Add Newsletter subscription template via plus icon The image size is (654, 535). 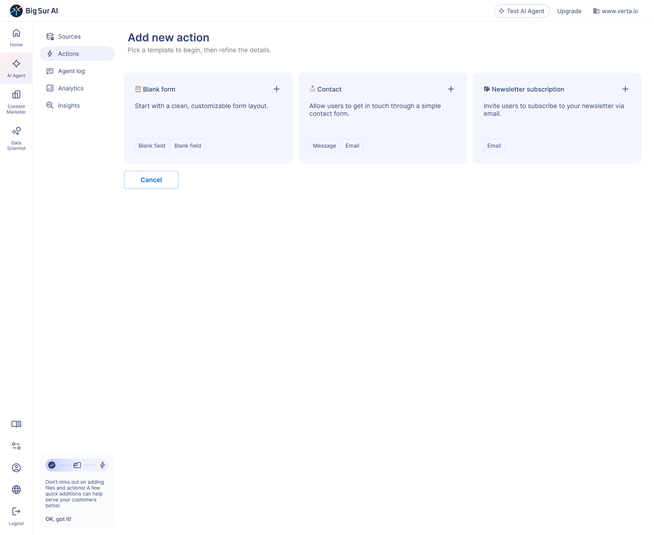(x=625, y=89)
